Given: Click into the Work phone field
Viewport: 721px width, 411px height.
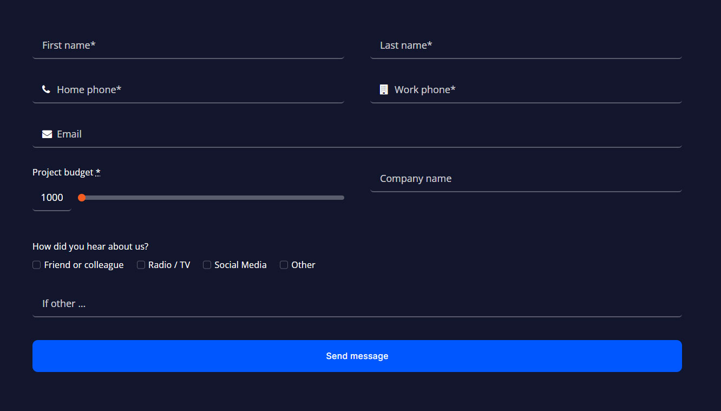Looking at the screenshot, I should [526, 90].
